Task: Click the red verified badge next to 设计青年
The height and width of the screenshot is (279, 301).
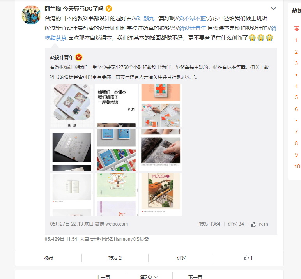Action: [x=79, y=57]
